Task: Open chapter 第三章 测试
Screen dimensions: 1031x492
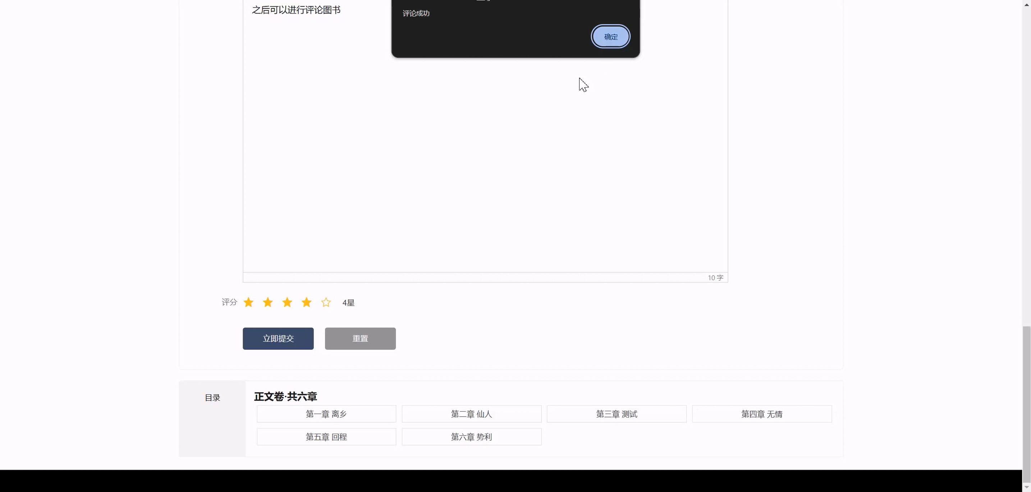Action: coord(617,414)
